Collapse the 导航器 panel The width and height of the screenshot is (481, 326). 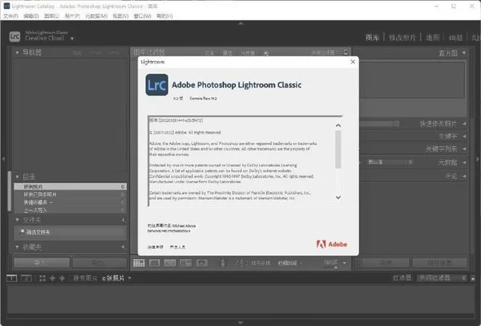pos(17,52)
